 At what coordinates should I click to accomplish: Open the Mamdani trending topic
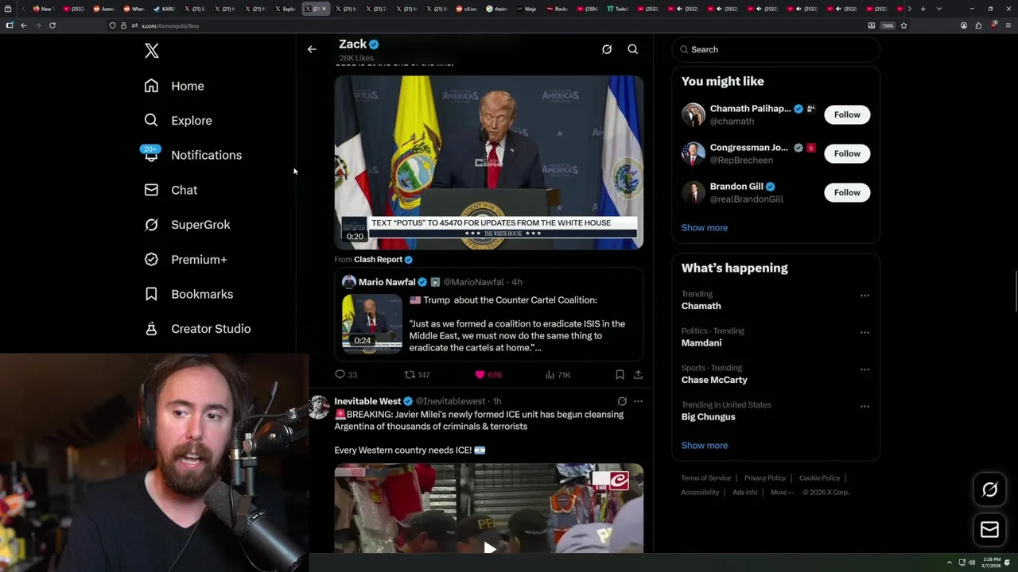pyautogui.click(x=701, y=342)
